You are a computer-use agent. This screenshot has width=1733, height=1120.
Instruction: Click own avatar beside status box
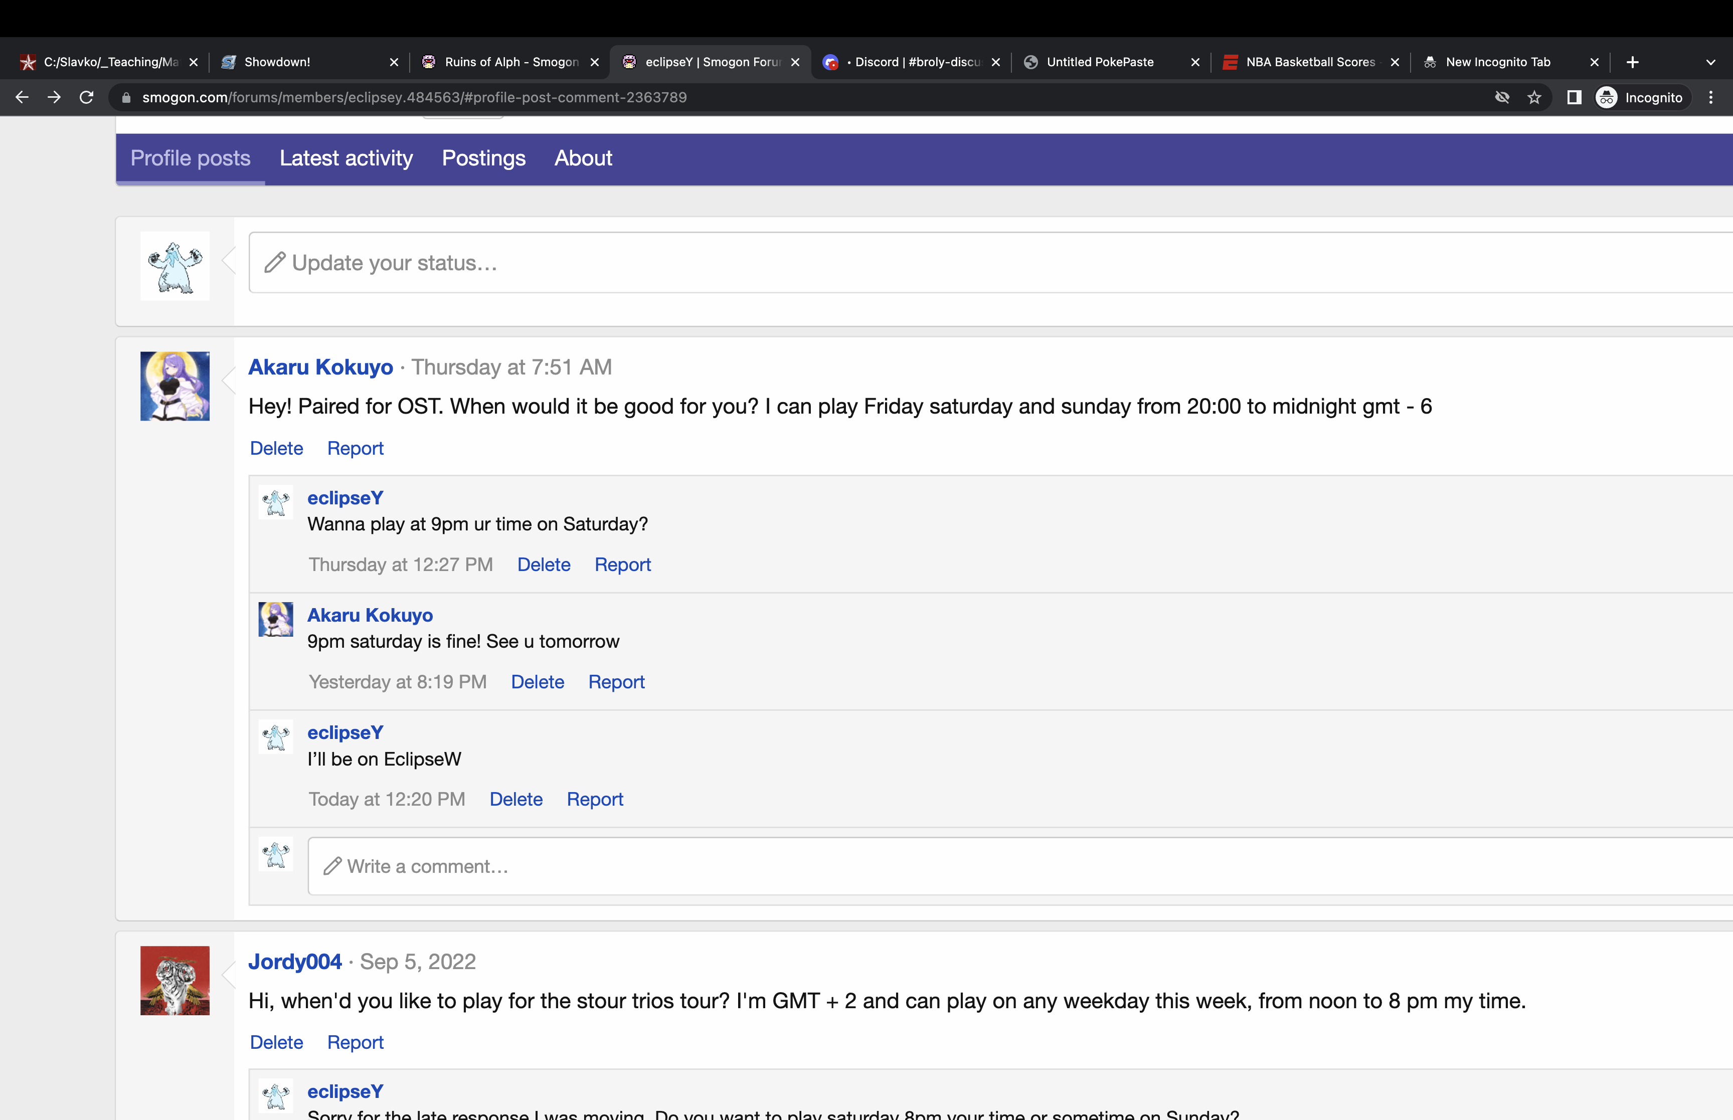(x=175, y=266)
